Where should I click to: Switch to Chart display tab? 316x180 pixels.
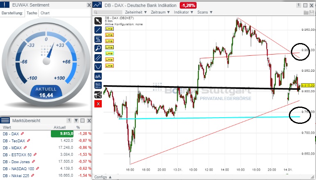(45, 13)
